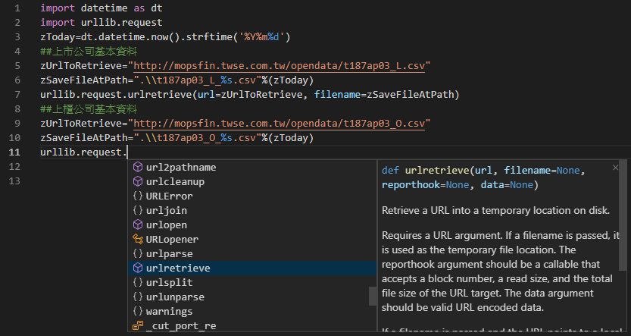Image resolution: width=631 pixels, height=336 pixels.
Task: Select urlcleanup from suggestions
Action: pos(252,182)
